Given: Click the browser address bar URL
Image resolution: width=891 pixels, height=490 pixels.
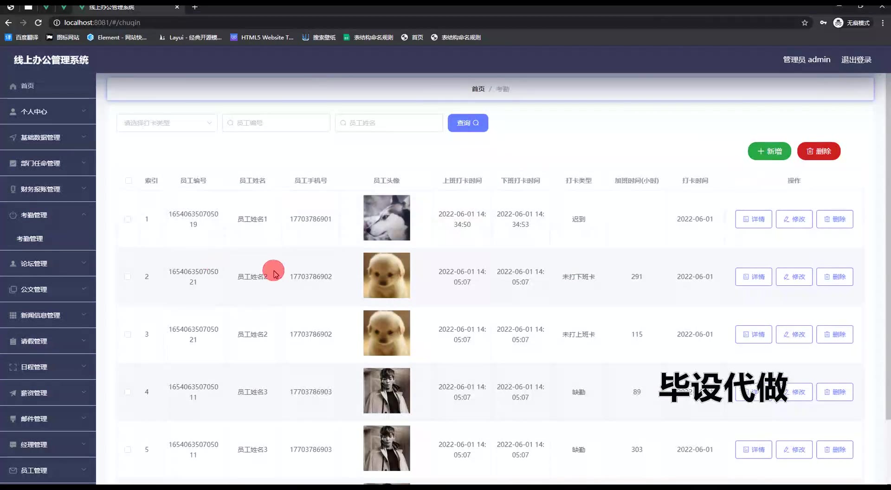Looking at the screenshot, I should click(x=102, y=23).
